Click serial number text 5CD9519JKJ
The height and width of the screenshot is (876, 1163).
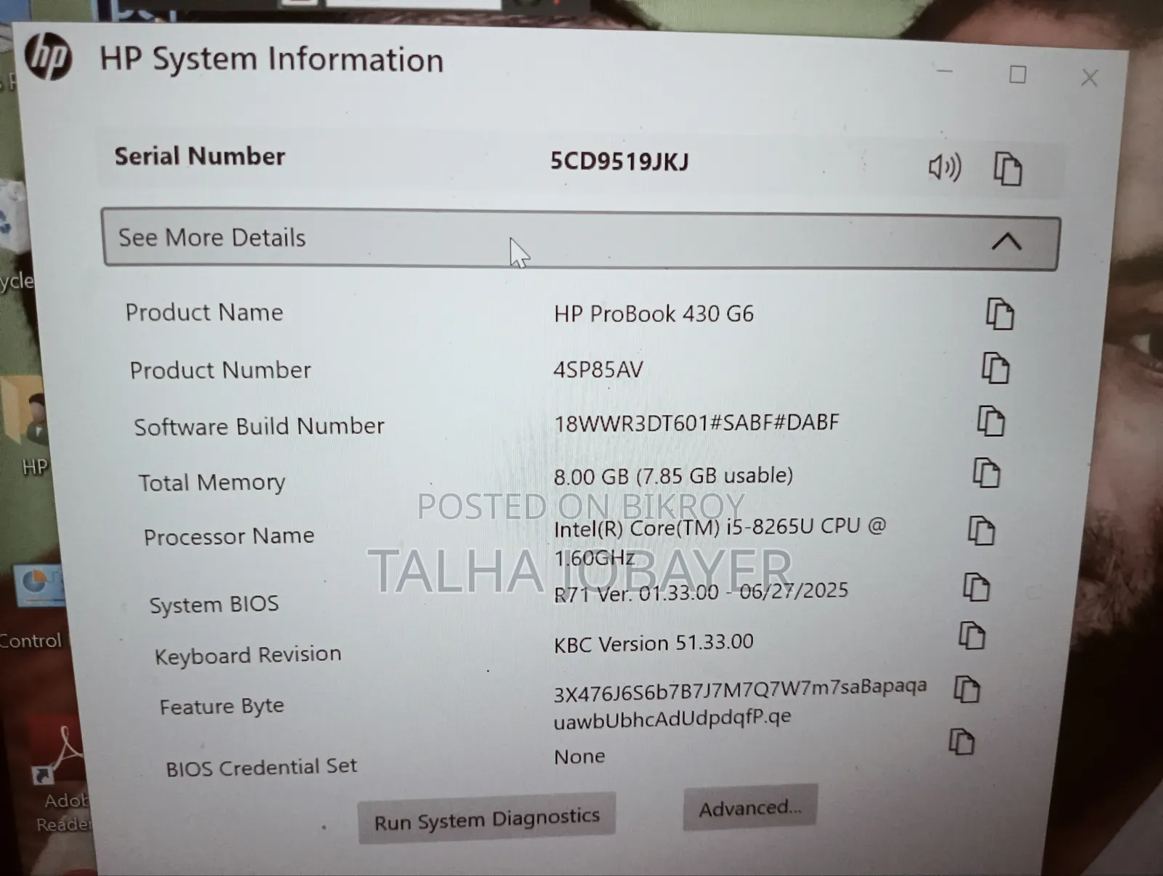point(619,161)
